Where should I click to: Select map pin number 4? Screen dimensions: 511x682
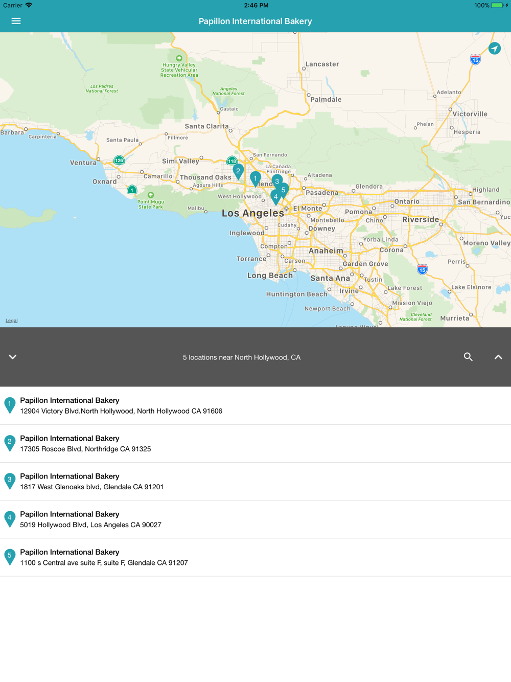(x=275, y=197)
